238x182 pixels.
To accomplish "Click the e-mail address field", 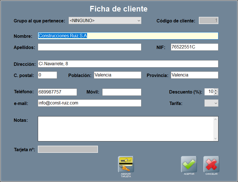I will click(89, 103).
